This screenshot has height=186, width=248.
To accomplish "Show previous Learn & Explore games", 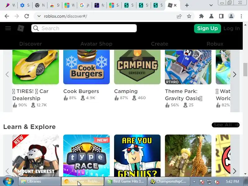I will [7, 171].
